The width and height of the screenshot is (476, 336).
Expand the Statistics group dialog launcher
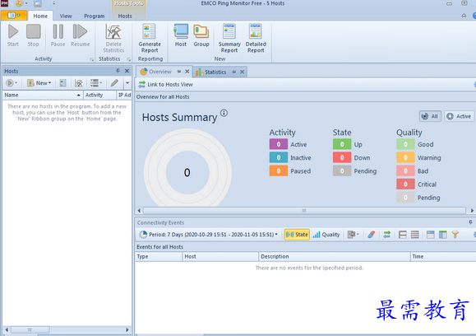point(129,59)
